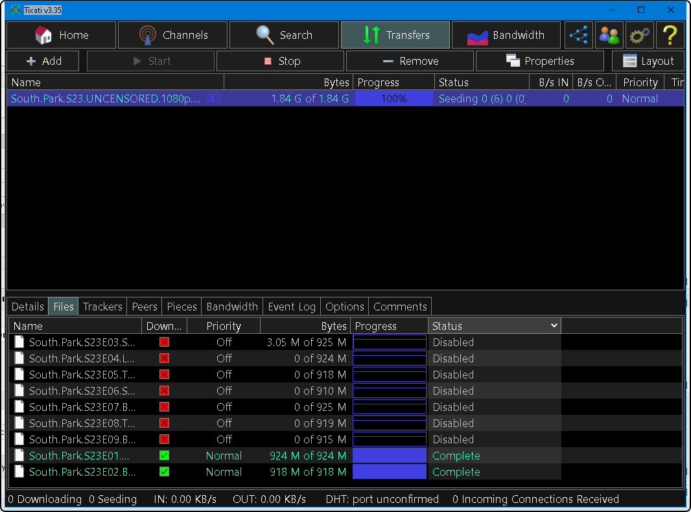The height and width of the screenshot is (512, 691).
Task: Open the Channels section
Action: 172,35
